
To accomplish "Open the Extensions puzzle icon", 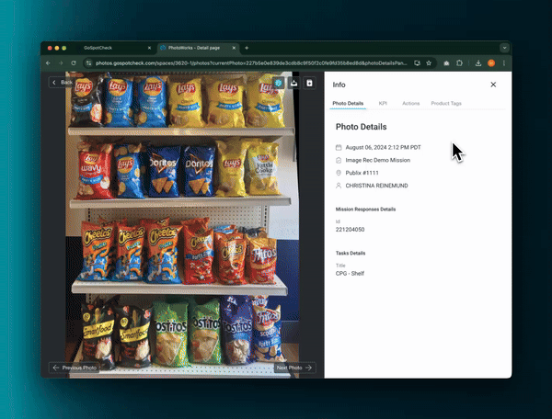I will [x=459, y=63].
